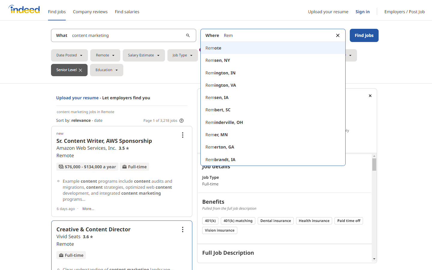432x270 pixels.
Task: Open Find salaries page
Action: pos(127,12)
